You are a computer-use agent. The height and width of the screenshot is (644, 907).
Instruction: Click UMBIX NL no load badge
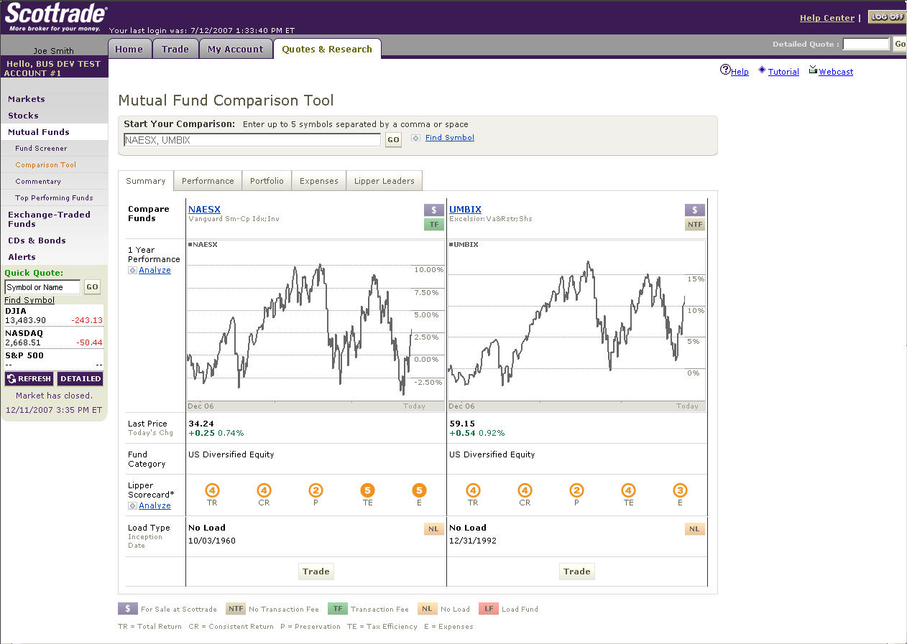695,529
